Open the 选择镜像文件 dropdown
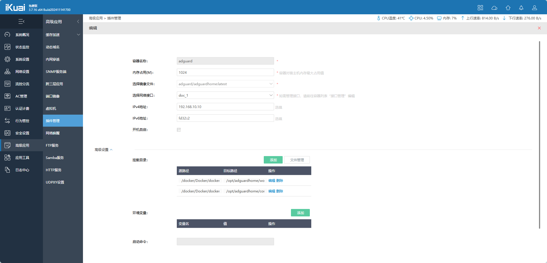The image size is (547, 263). [225, 84]
